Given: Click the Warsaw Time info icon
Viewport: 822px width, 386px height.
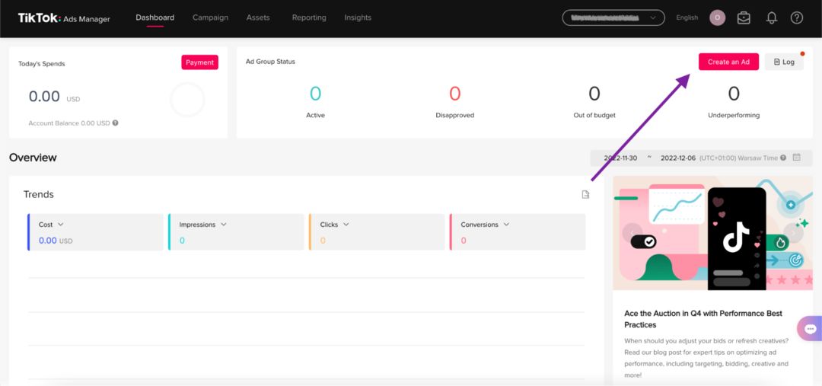Looking at the screenshot, I should coord(783,158).
